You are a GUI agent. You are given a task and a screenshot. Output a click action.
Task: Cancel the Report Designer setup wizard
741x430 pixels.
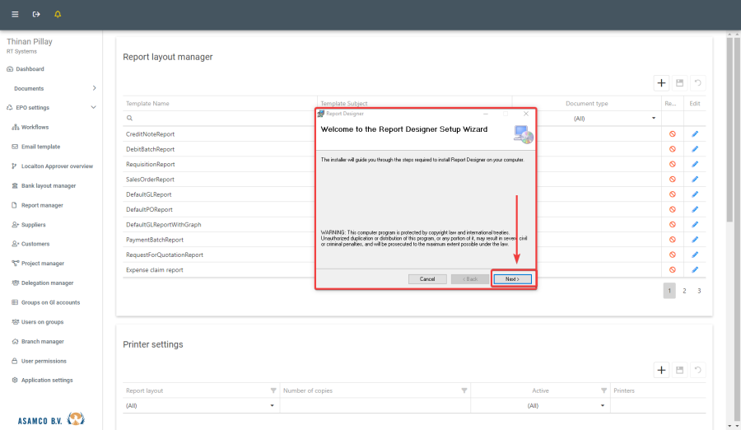427,279
